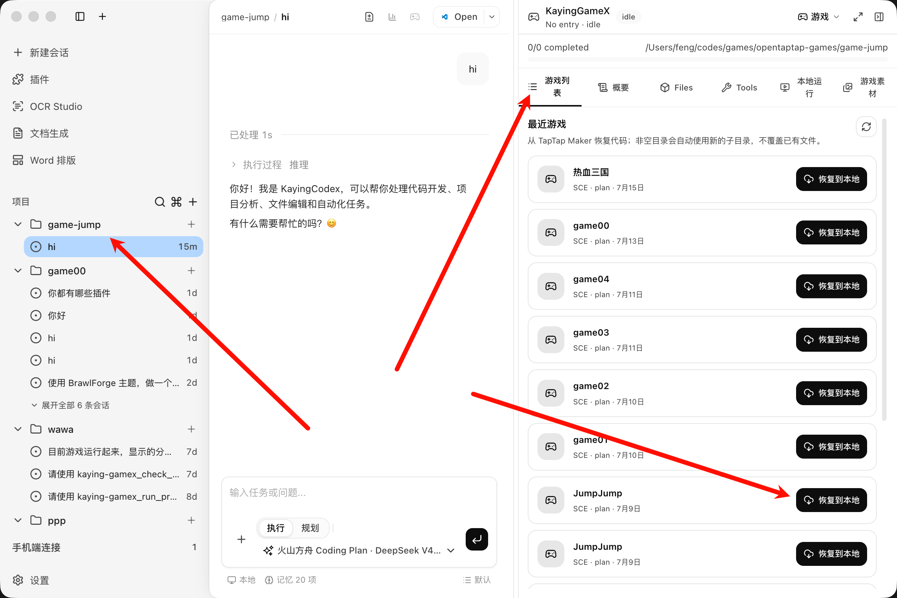Click the plus icon beside sidebar toggle
This screenshot has height=598, width=897.
102,16
